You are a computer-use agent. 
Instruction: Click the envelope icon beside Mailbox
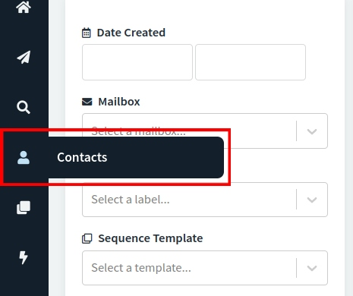[87, 102]
